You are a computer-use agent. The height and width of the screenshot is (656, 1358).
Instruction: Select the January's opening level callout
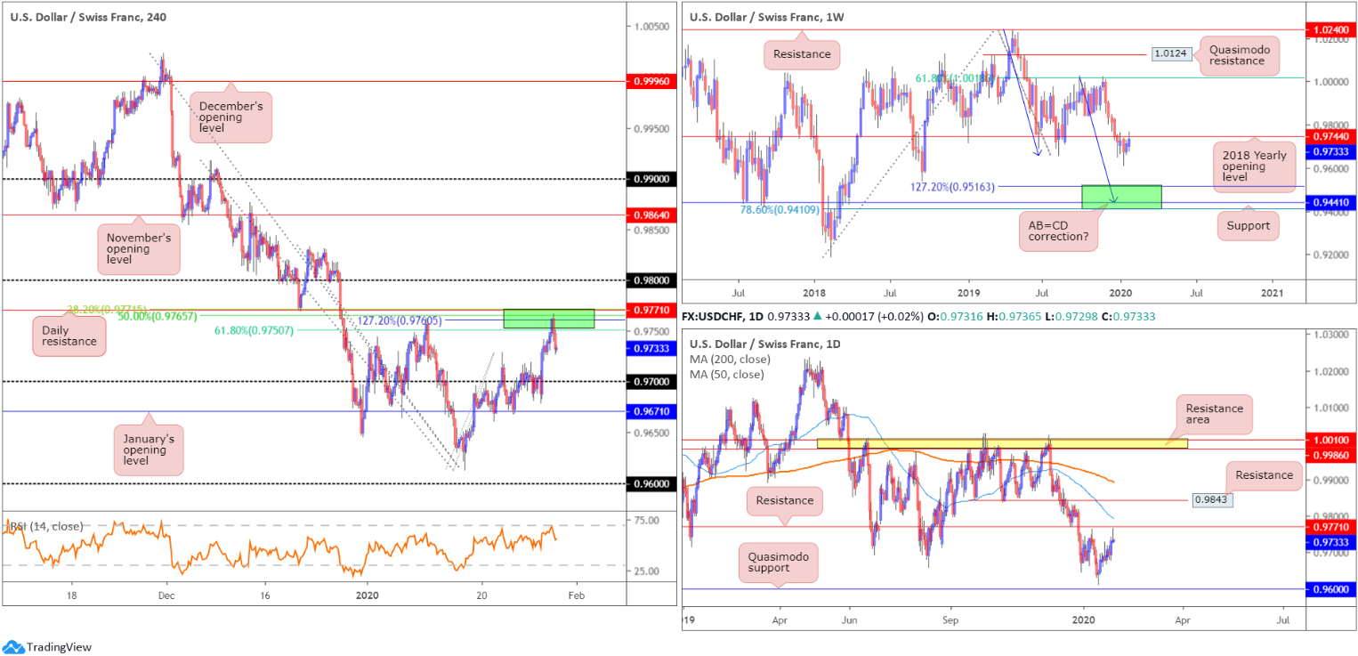(148, 449)
